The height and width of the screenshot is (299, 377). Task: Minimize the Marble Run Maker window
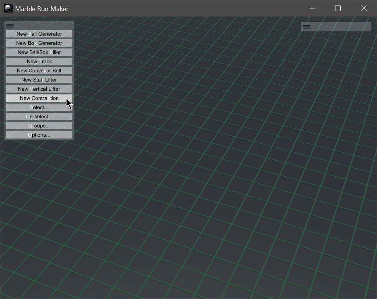click(312, 8)
